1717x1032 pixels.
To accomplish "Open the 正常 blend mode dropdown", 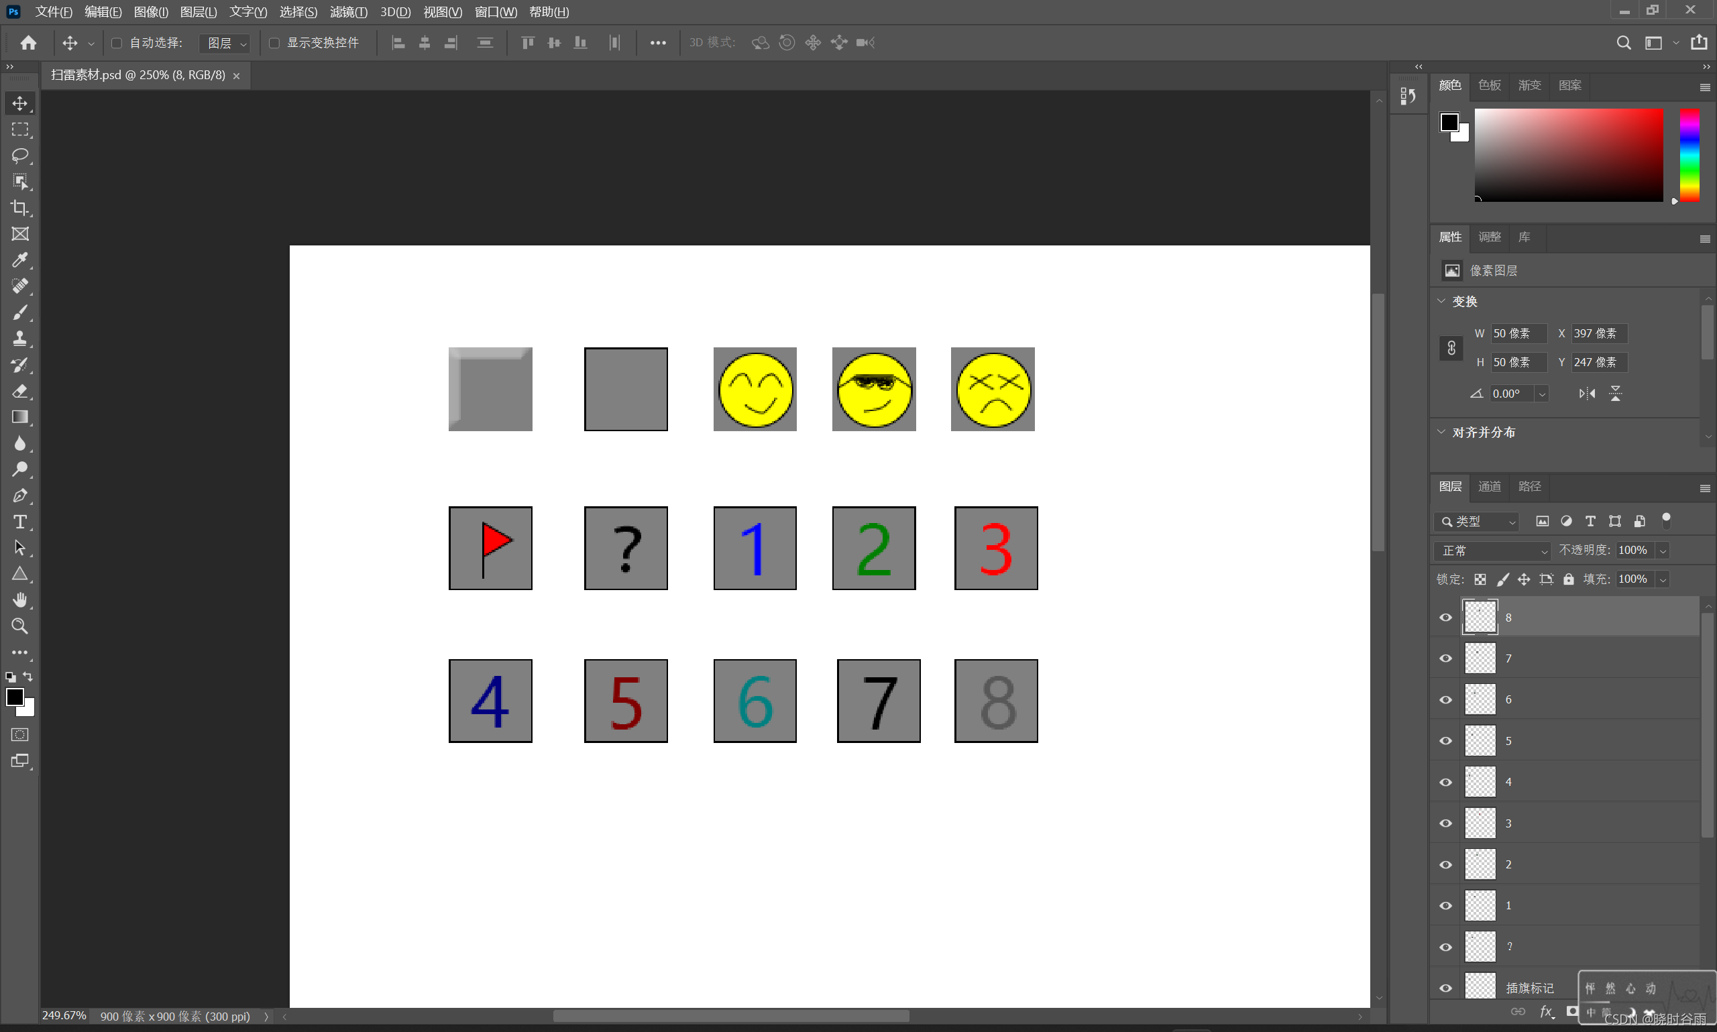I will (x=1492, y=551).
